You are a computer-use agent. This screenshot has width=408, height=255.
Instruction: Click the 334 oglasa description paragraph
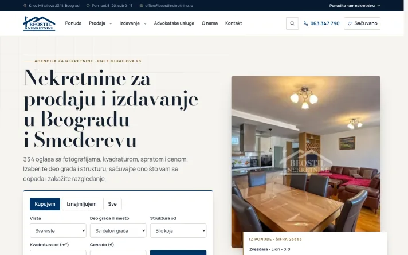105,169
